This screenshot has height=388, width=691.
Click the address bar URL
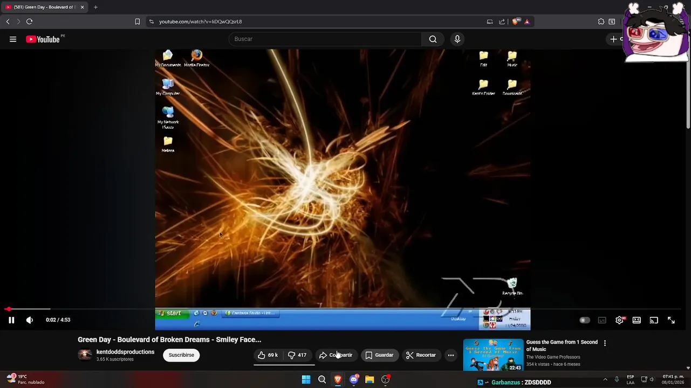(x=201, y=22)
